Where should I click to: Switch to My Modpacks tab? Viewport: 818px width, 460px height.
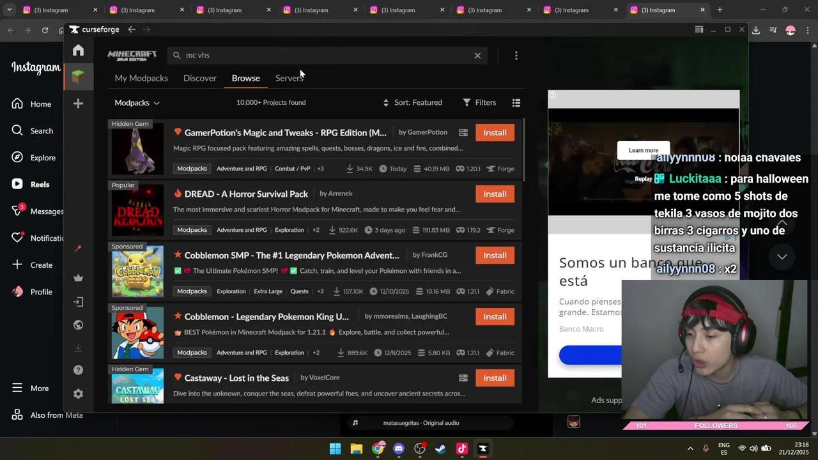(x=141, y=78)
